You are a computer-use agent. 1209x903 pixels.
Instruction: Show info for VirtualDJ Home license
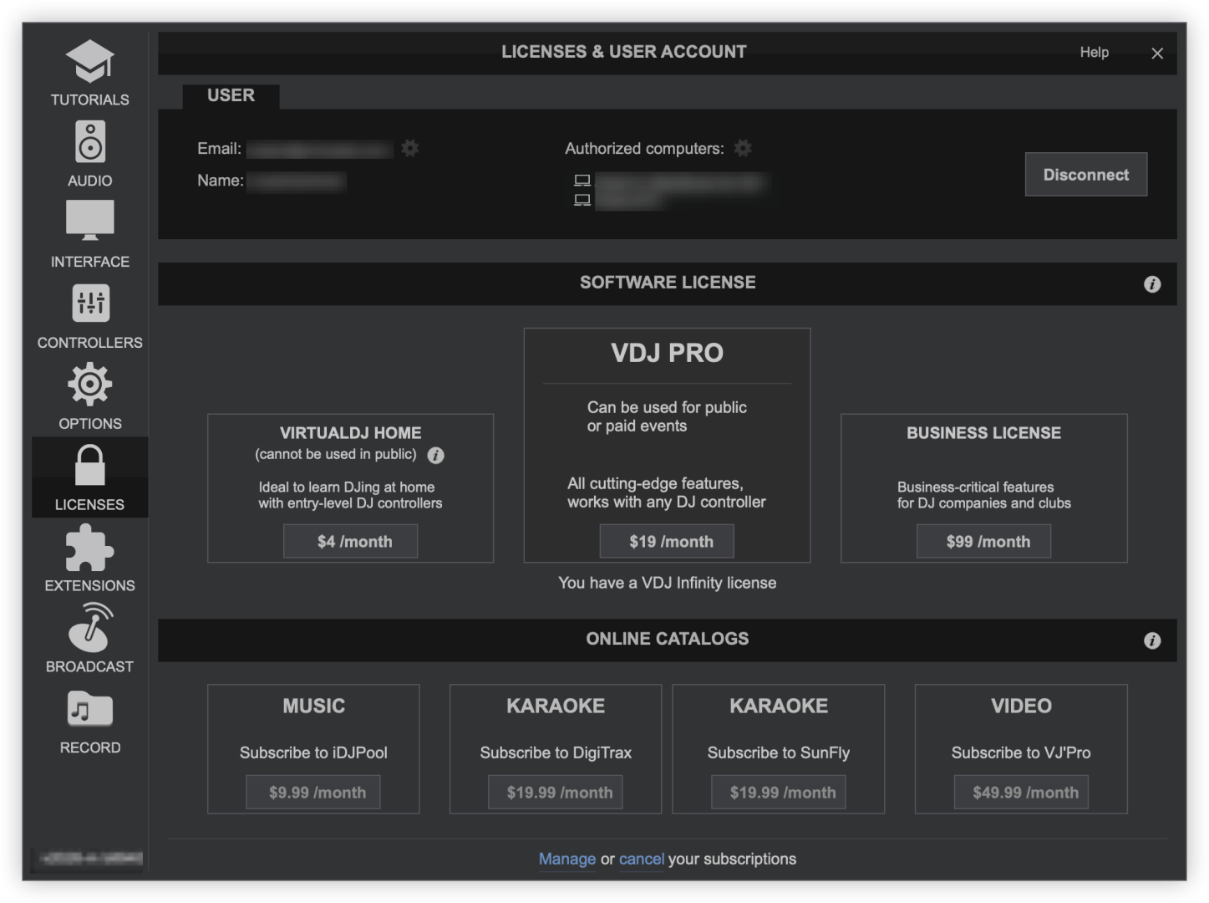[x=435, y=455]
